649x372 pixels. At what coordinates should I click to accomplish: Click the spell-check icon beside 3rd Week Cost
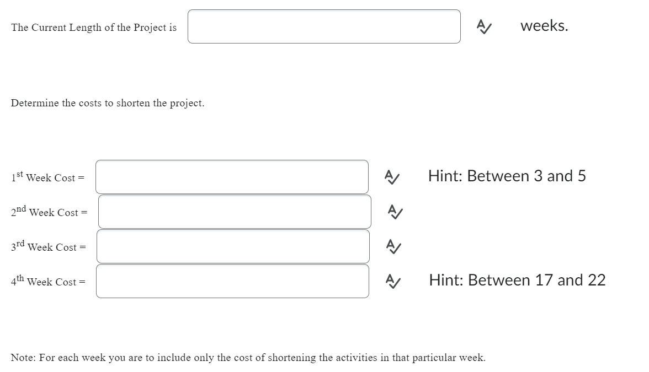pyautogui.click(x=393, y=246)
